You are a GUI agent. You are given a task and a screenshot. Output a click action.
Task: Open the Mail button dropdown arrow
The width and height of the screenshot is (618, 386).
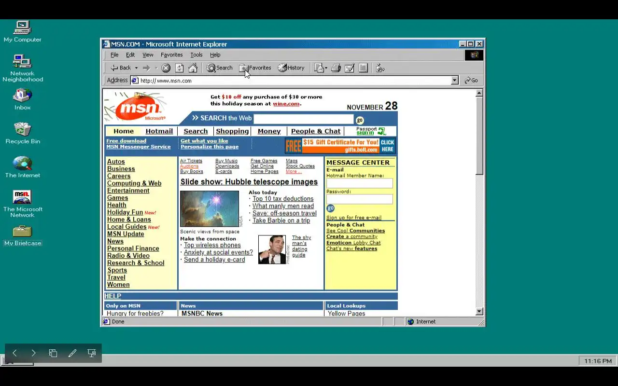point(326,68)
